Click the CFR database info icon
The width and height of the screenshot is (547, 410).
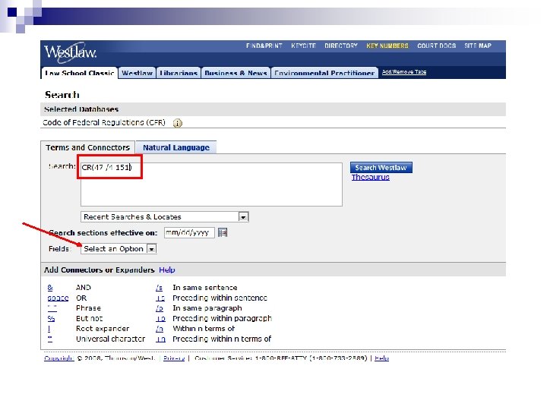tap(178, 123)
